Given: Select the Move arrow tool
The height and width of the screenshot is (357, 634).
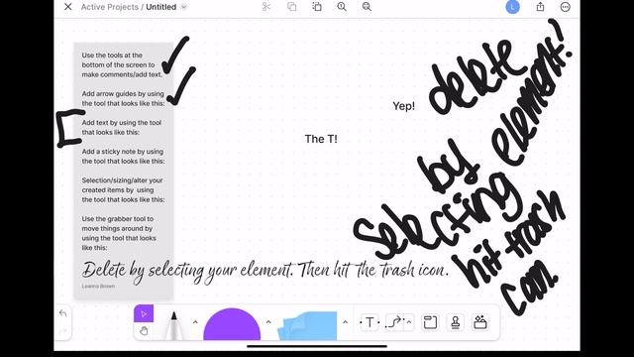Looking at the screenshot, I should click(x=144, y=313).
